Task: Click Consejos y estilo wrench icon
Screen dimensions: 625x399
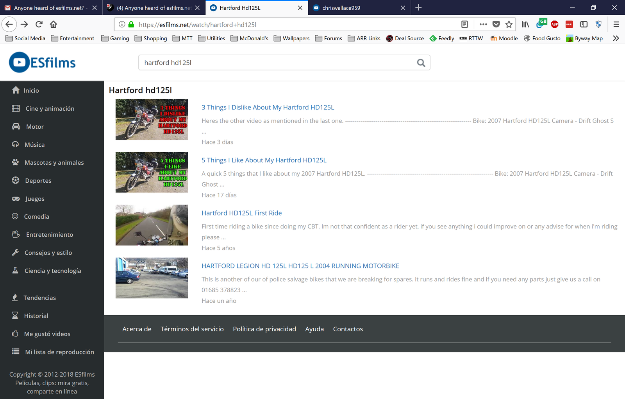Action: (x=15, y=252)
